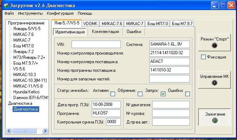Click the Управление МК button
Screen dimensions: 237x140
(x=214, y=80)
